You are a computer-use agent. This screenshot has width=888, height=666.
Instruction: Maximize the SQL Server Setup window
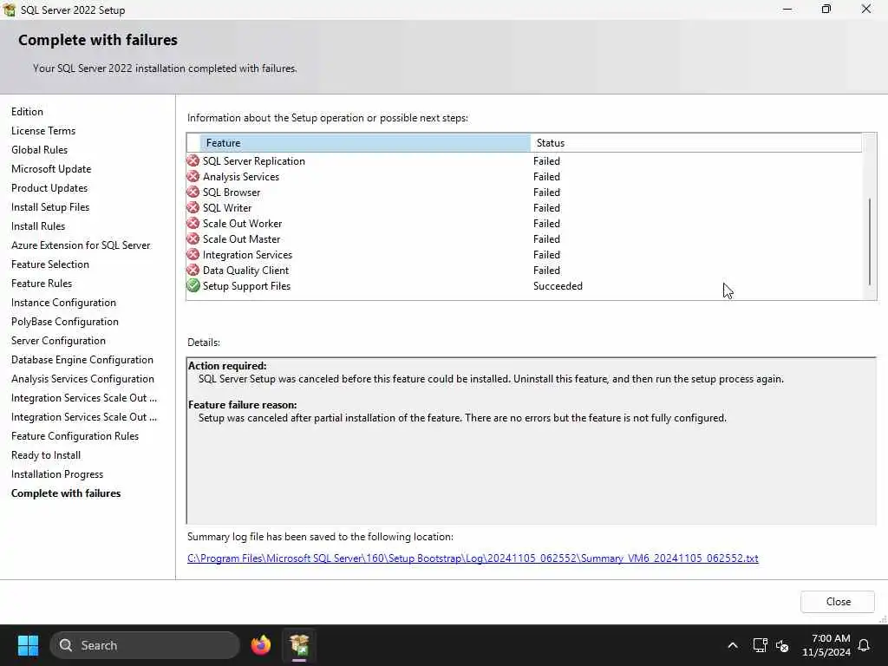click(826, 9)
